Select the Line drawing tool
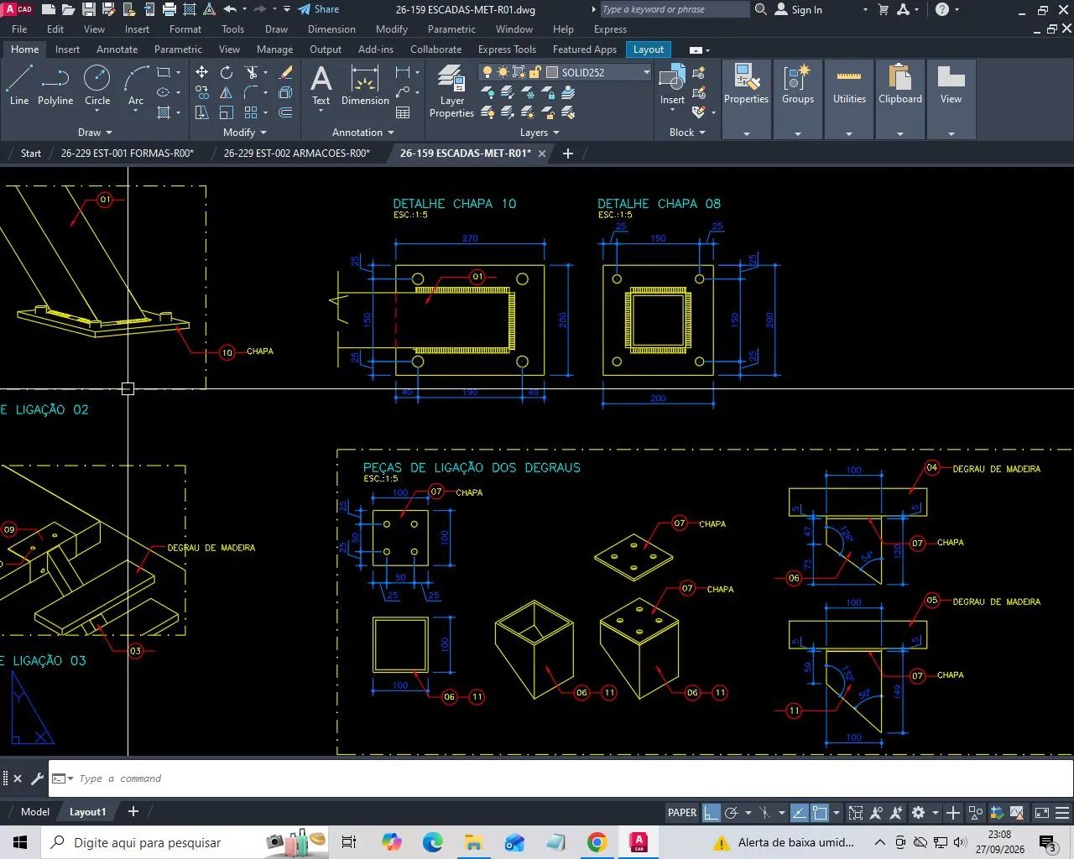Viewport: 1074px width, 859px height. [x=19, y=86]
